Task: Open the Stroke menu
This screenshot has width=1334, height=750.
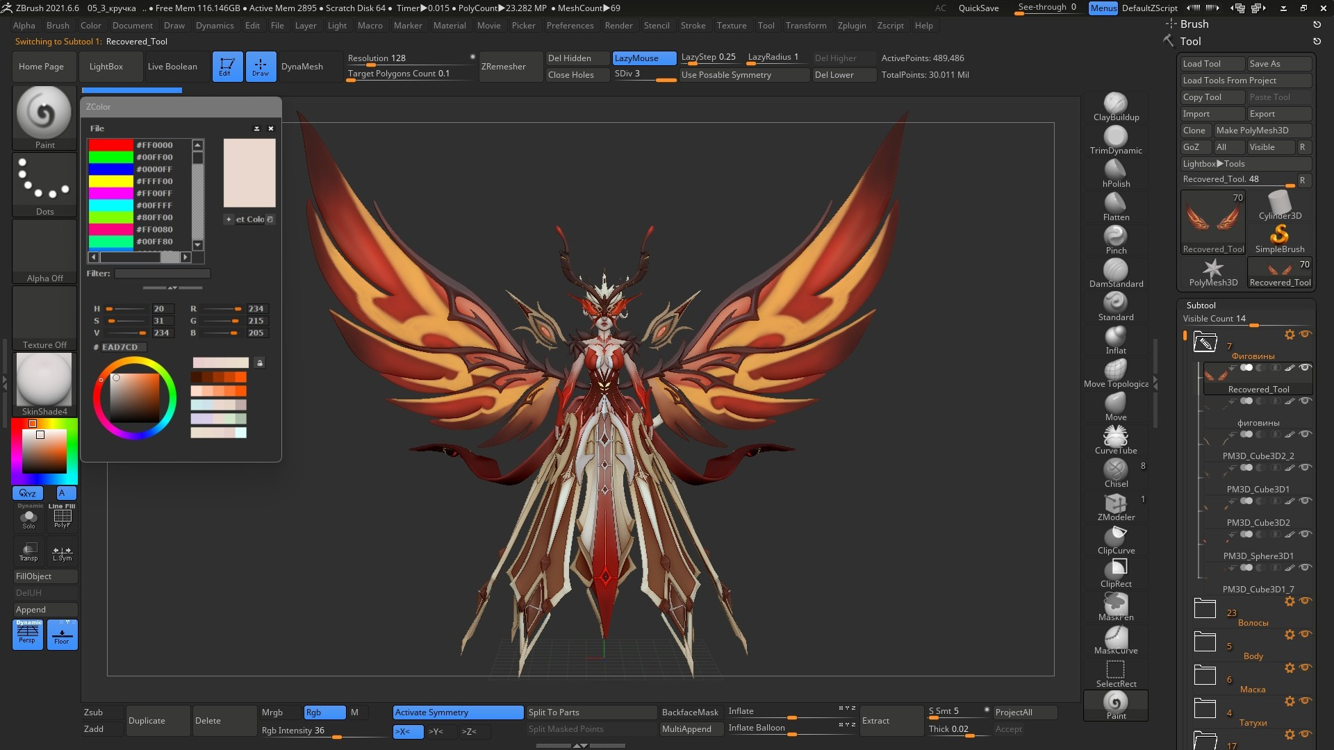Action: [x=692, y=26]
